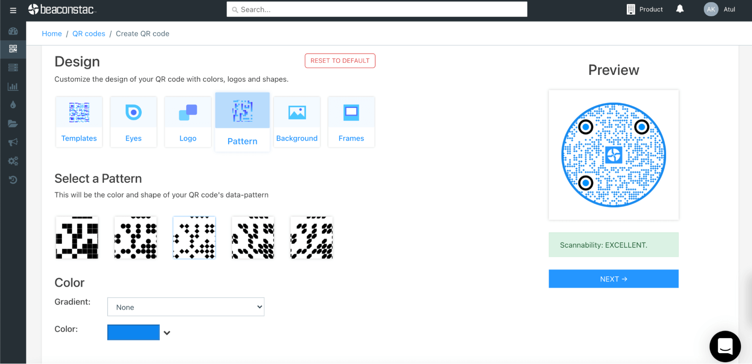
Task: Click the blue pattern color swatch
Action: point(134,332)
